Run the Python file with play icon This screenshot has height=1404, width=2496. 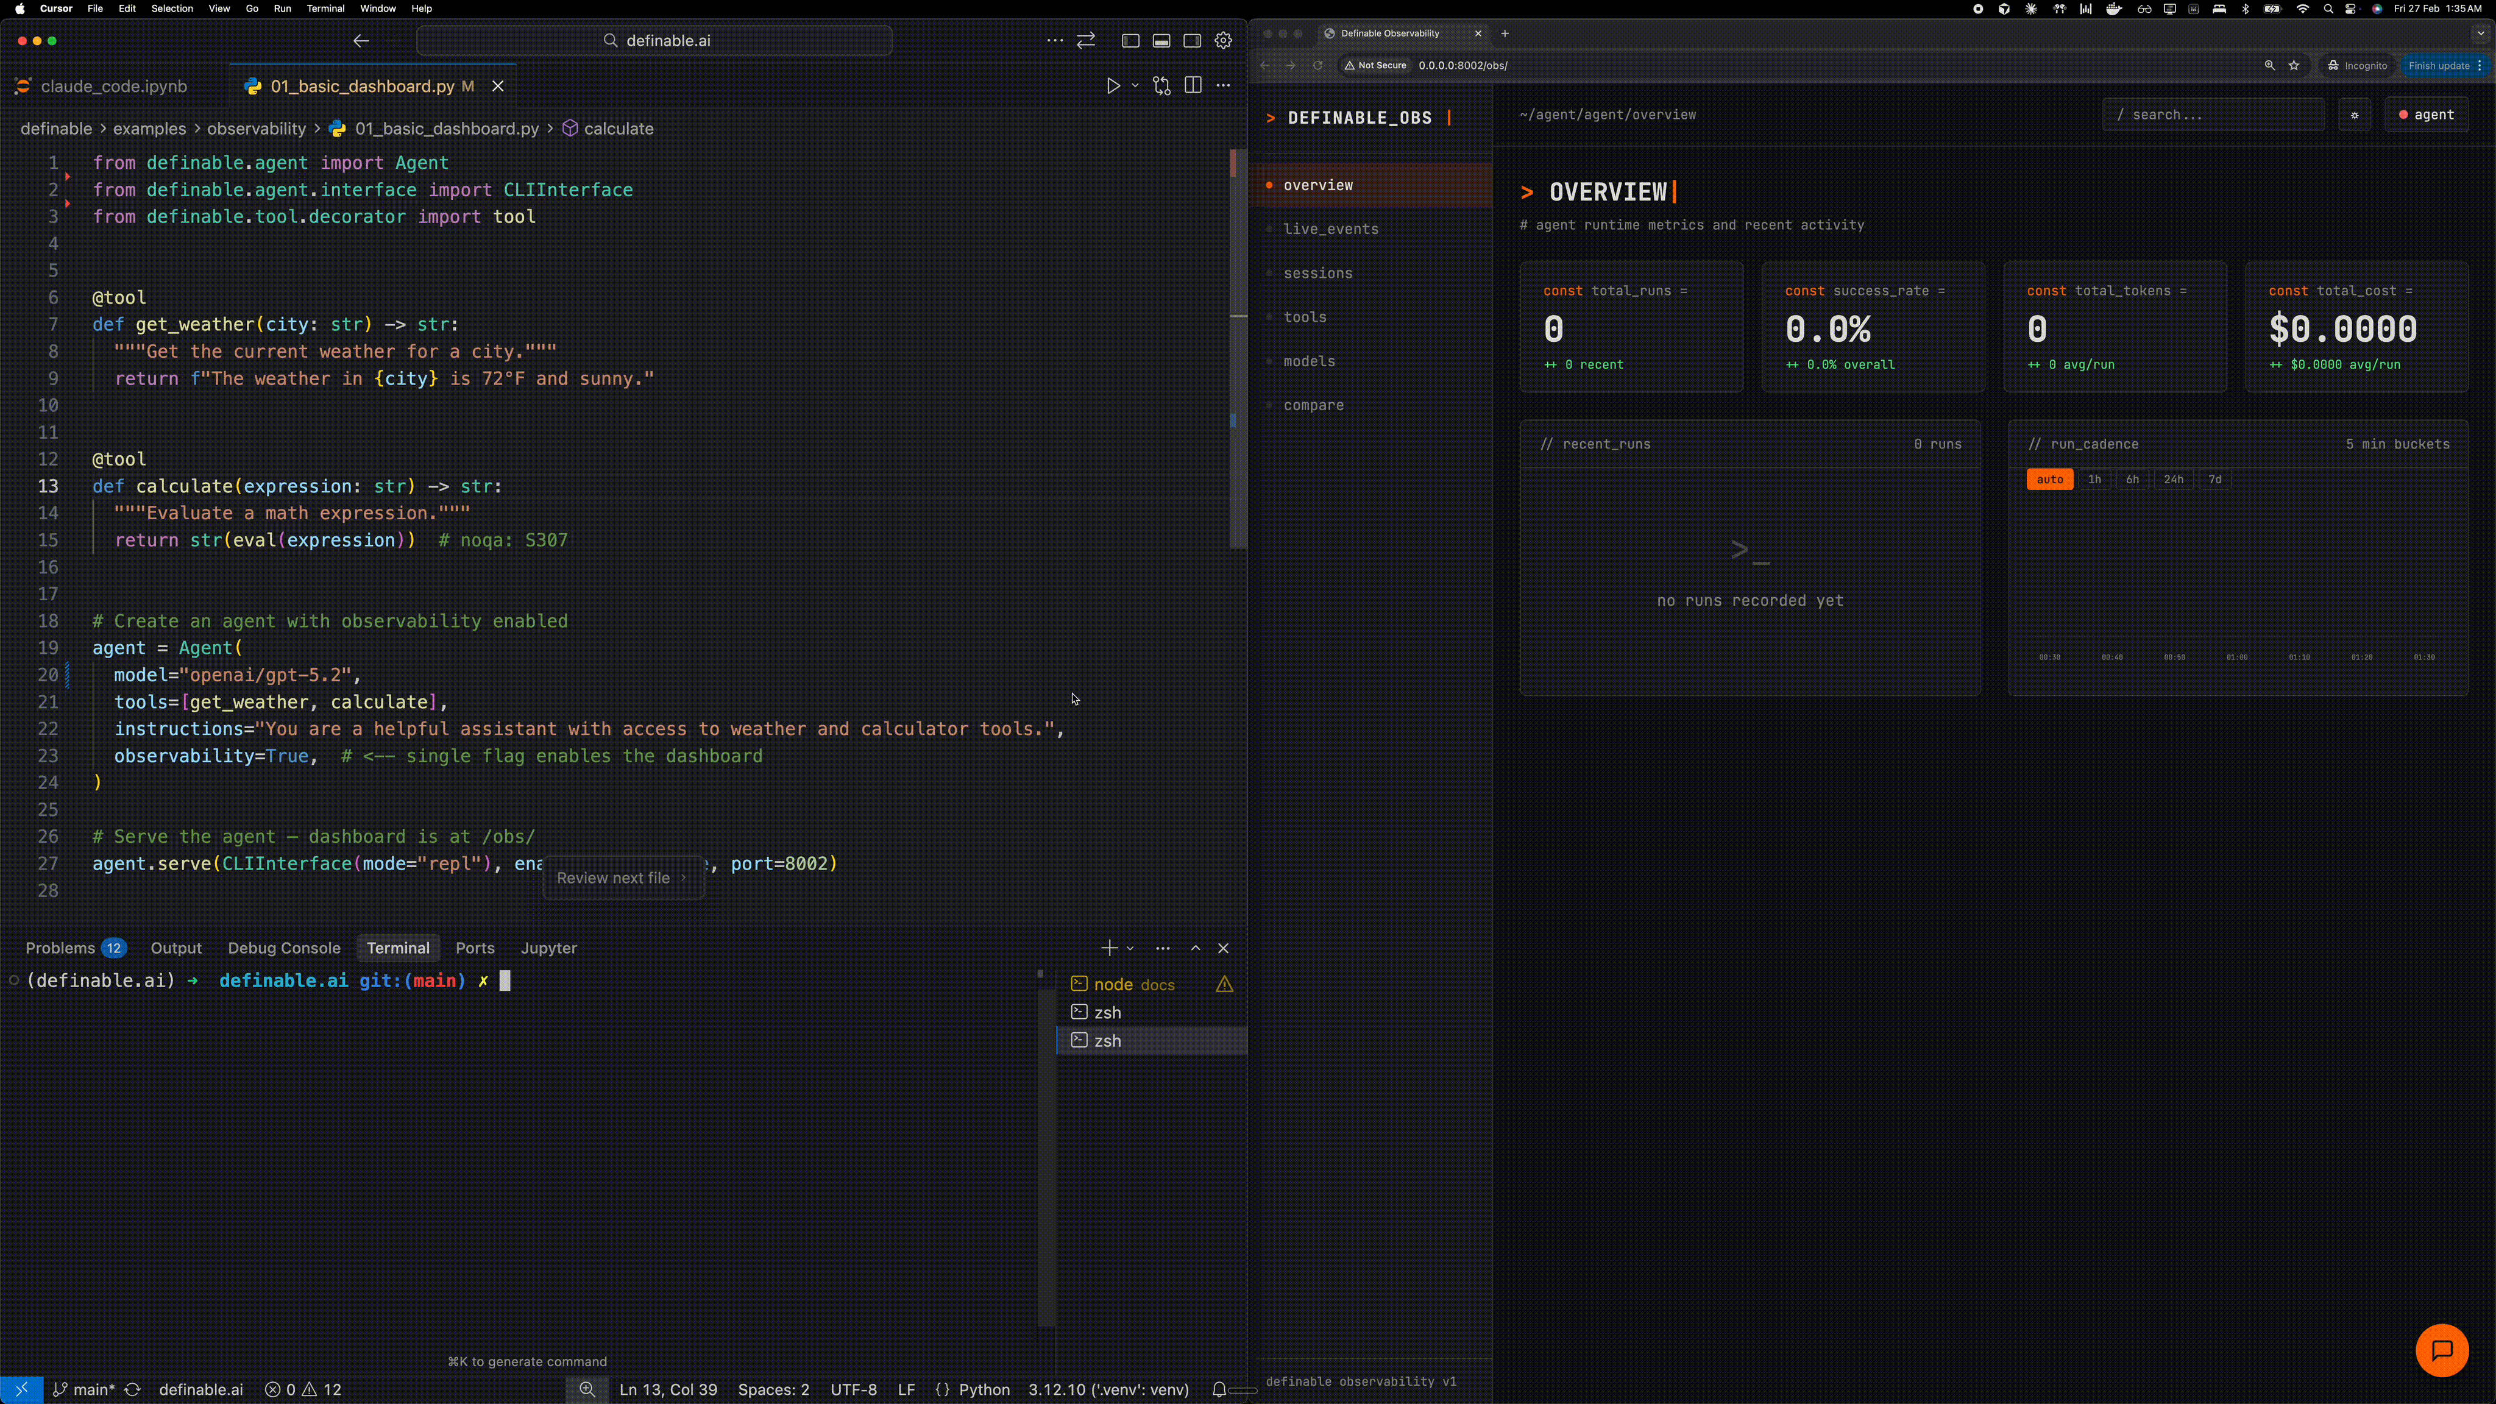tap(1112, 87)
